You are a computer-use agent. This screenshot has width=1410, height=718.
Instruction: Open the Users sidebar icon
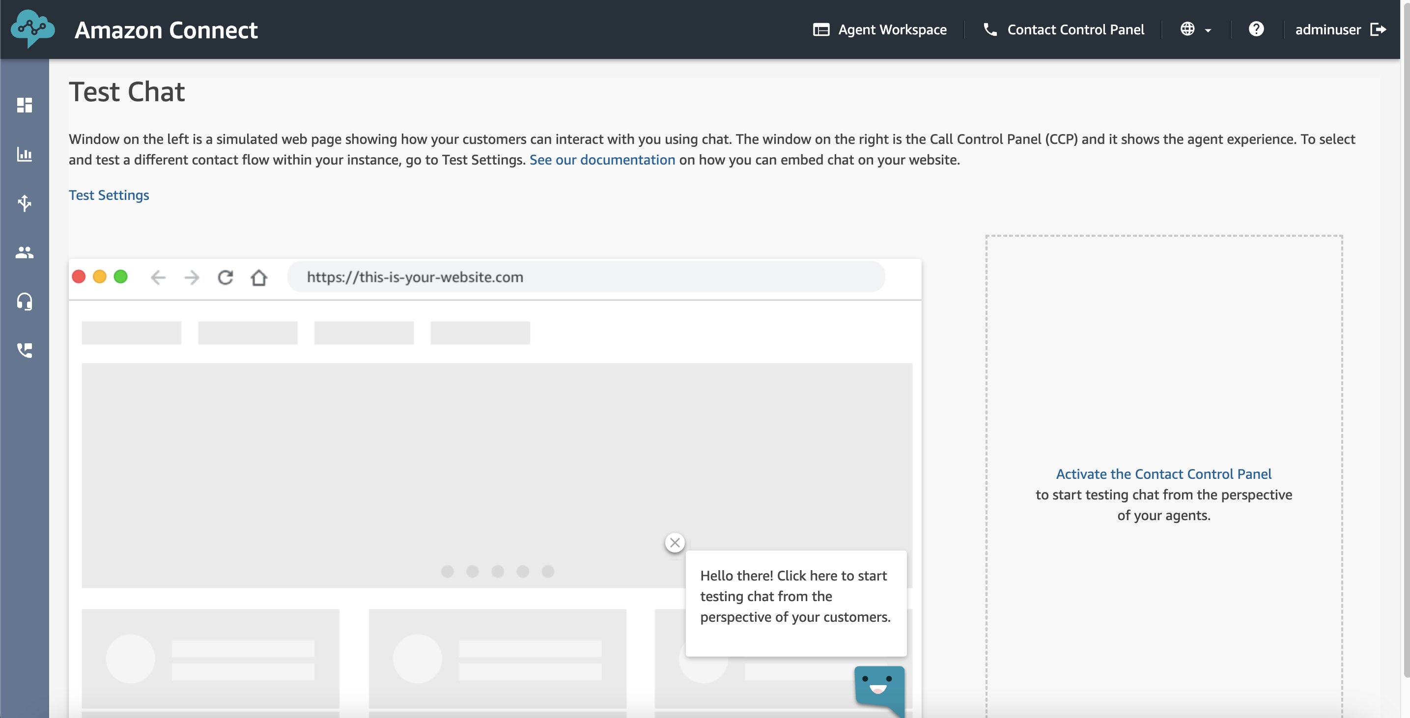(x=25, y=252)
